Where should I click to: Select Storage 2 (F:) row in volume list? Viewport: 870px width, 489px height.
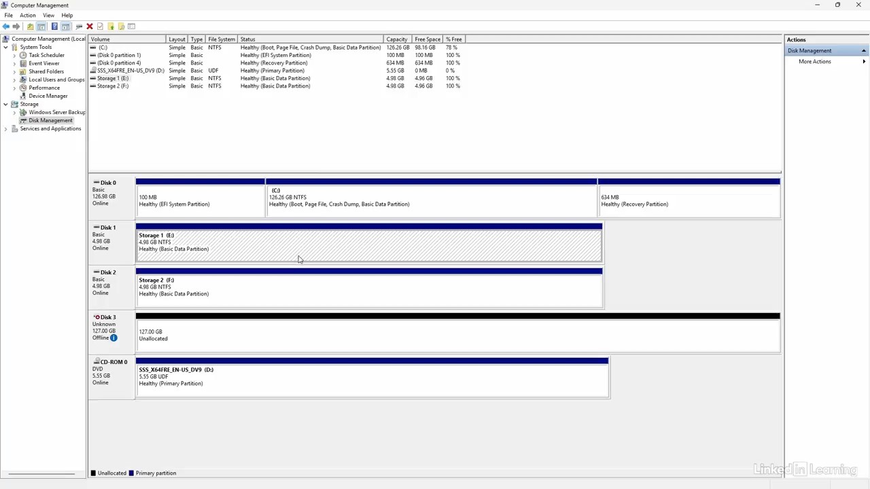tap(277, 86)
